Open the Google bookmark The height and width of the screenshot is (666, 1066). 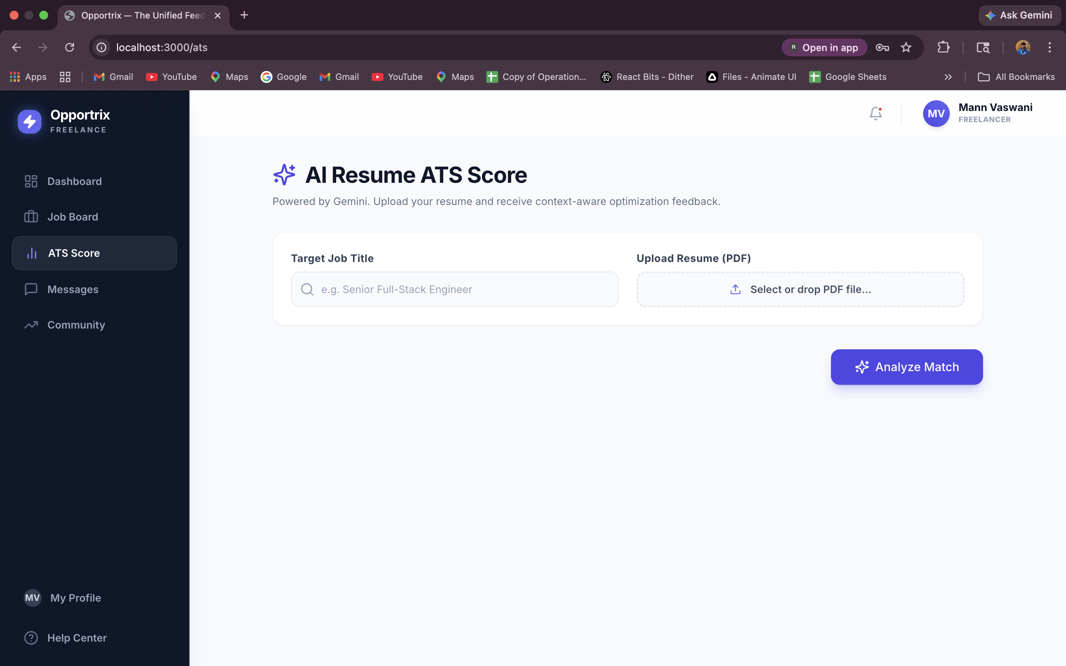click(x=284, y=77)
